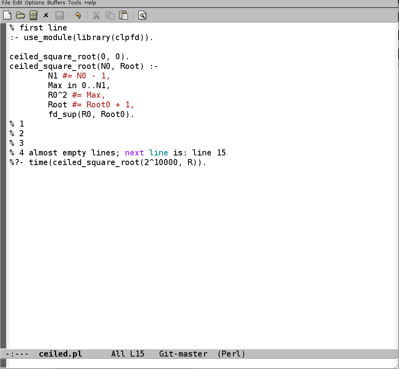This screenshot has height=369, width=399.
Task: Click Git-master in the mode line
Action: coord(183,354)
